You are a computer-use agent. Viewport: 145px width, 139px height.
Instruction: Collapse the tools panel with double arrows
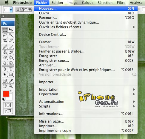coord(3,16)
